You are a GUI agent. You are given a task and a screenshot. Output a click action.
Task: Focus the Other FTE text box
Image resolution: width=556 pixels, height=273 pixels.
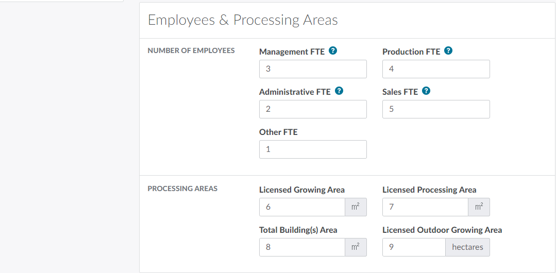click(x=313, y=149)
